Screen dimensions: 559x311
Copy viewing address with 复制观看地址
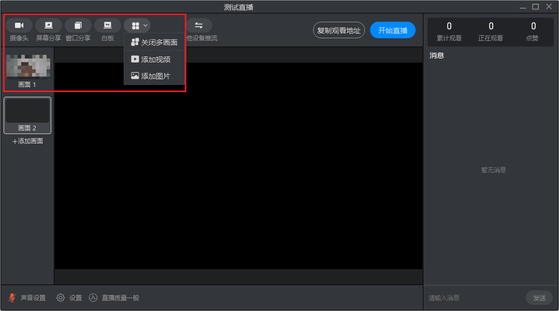pos(339,31)
